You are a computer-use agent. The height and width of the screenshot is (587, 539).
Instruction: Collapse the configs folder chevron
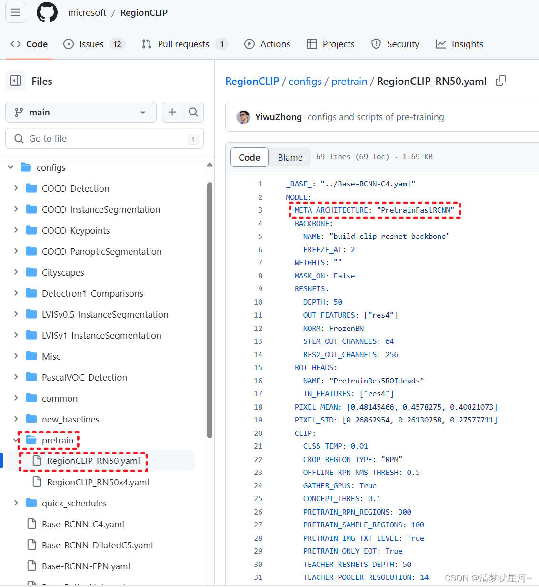[x=10, y=167]
